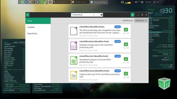Open LibreOffice Calc (libreoffice-fresh) title
The image size is (177, 99).
tap(94, 56)
